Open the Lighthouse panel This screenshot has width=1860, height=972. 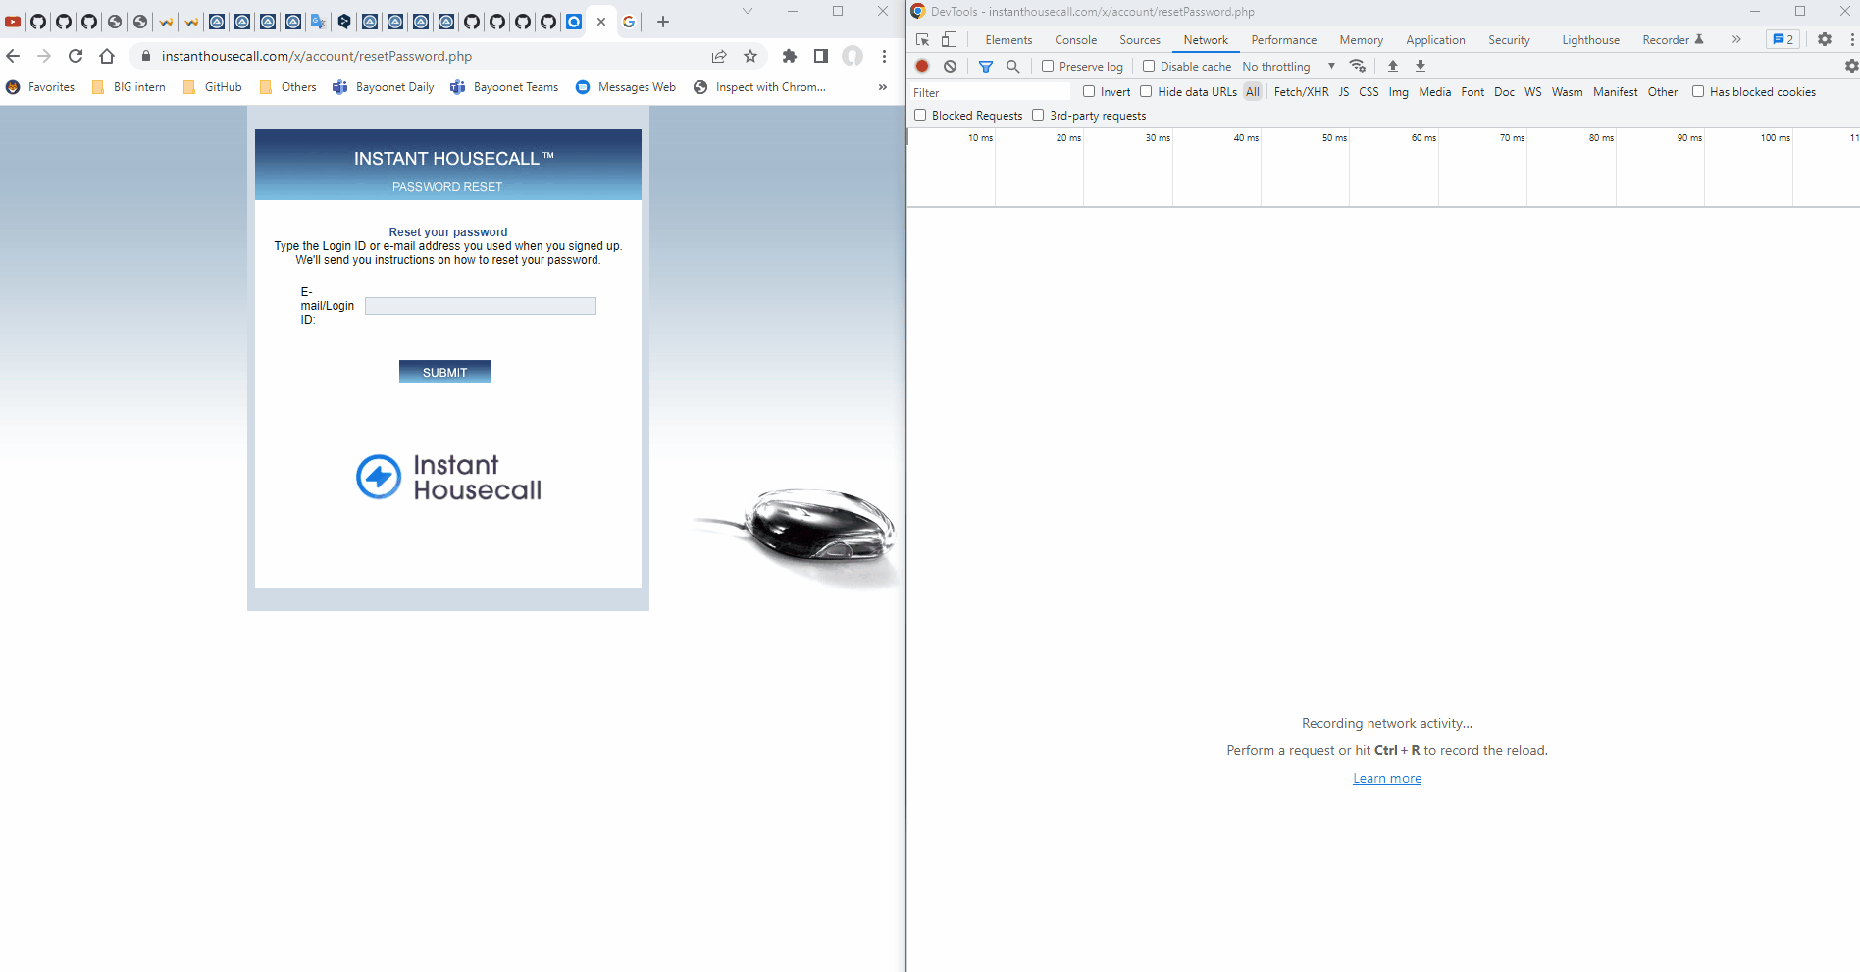[x=1589, y=39]
